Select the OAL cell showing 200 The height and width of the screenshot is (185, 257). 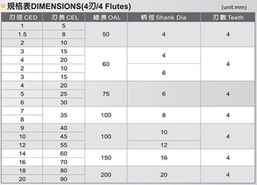pos(106,175)
